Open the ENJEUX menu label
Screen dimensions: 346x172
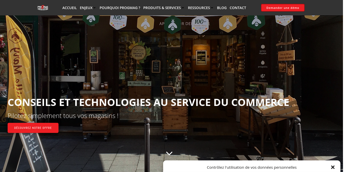pyautogui.click(x=86, y=8)
